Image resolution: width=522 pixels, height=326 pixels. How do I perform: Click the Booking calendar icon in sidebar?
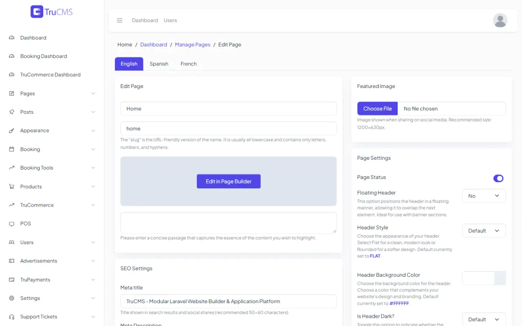[12, 149]
